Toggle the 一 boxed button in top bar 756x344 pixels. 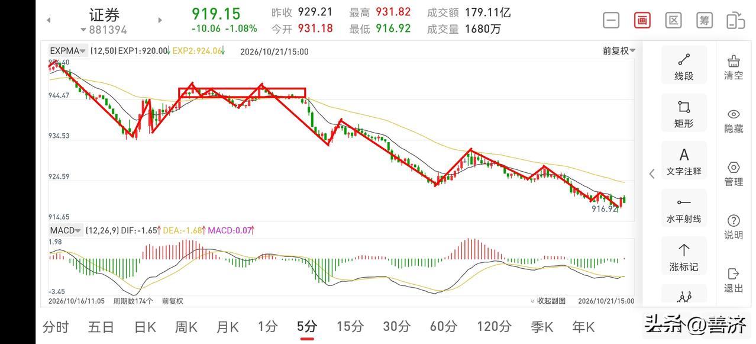click(611, 20)
